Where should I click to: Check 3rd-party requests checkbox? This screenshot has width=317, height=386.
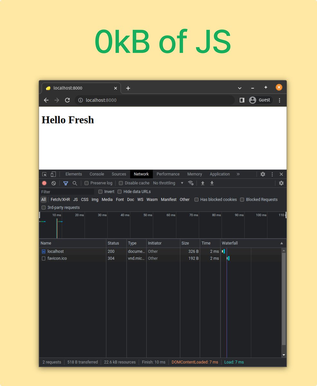44,207
